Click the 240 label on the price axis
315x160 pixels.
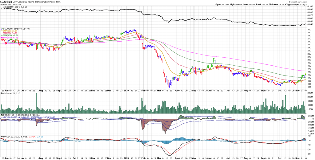(309, 48)
